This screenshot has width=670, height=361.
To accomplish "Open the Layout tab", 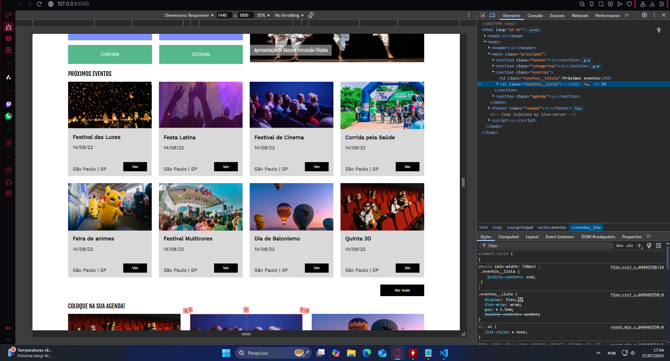I will point(532,237).
